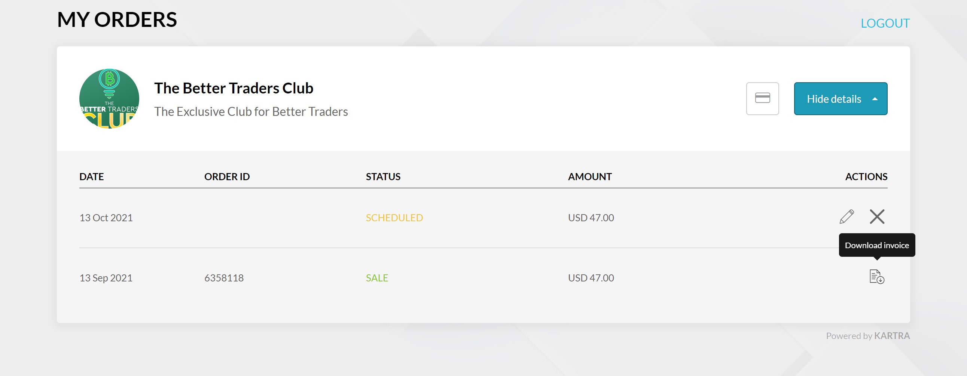The image size is (967, 376).
Task: Click the Download invoice tooltip
Action: [876, 245]
